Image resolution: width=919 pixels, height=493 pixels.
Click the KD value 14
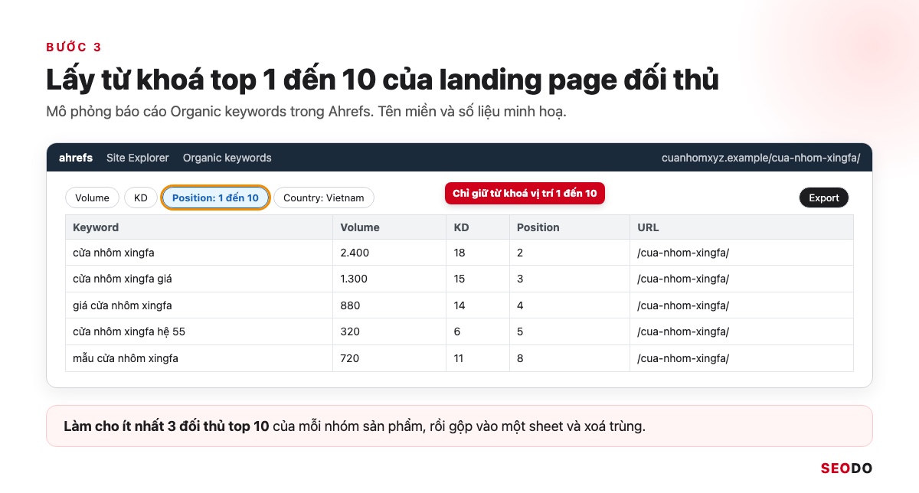pyautogui.click(x=459, y=305)
